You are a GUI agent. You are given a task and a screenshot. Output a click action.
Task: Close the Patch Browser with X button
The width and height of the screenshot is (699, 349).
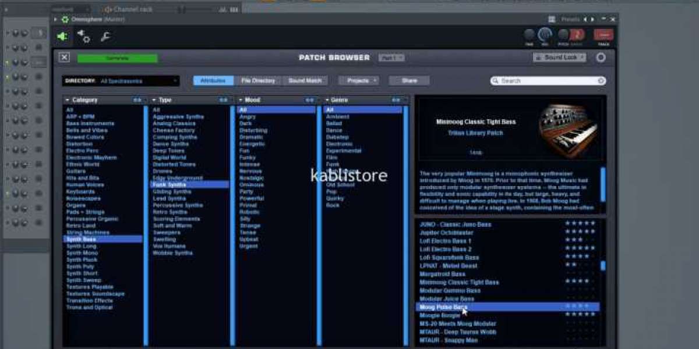(x=64, y=57)
